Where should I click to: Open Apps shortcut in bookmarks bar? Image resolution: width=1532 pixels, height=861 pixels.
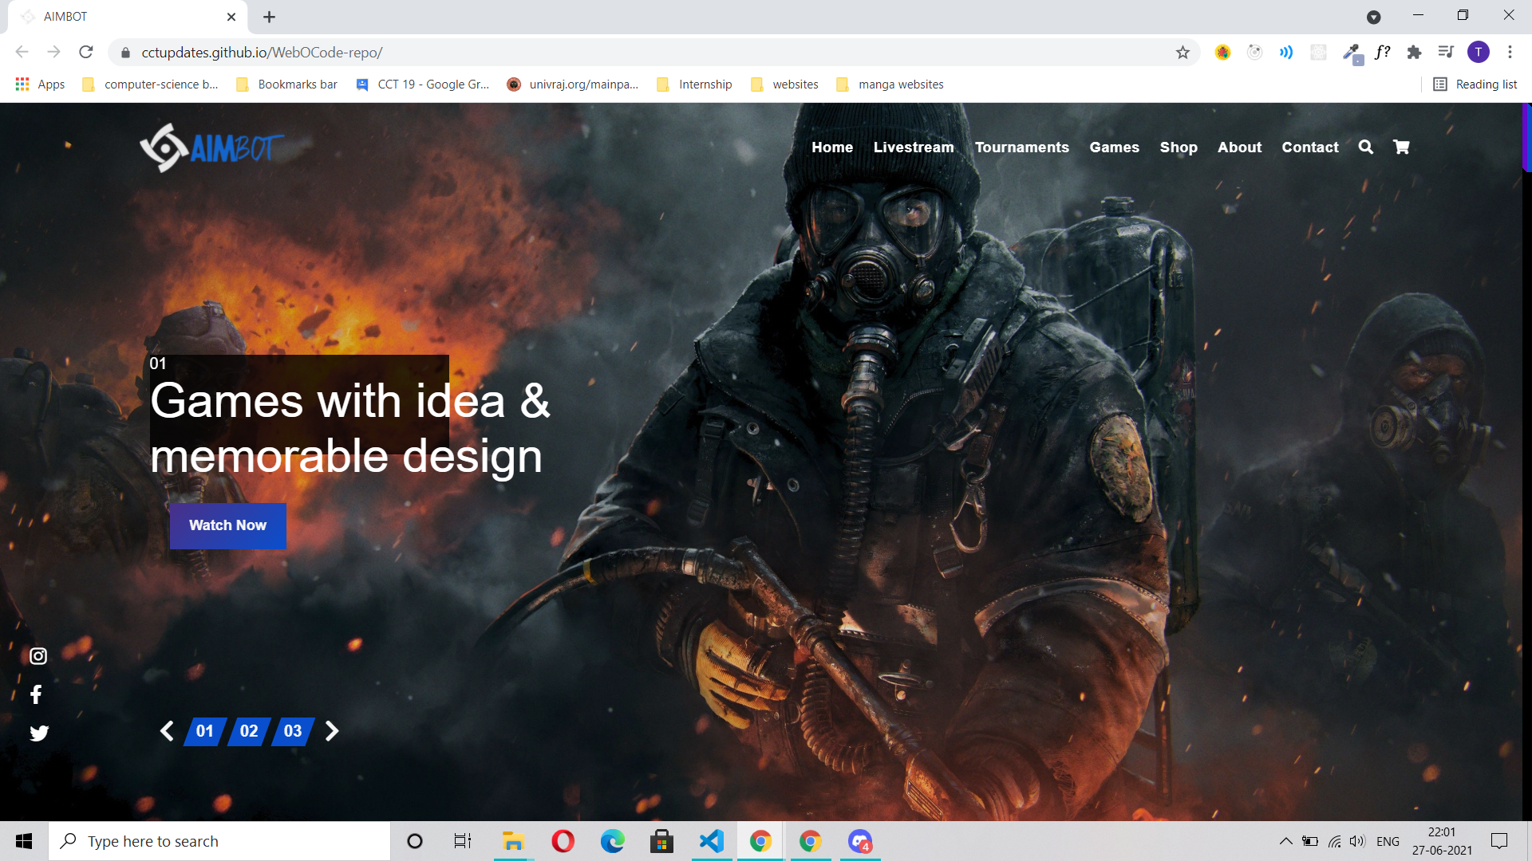click(40, 85)
